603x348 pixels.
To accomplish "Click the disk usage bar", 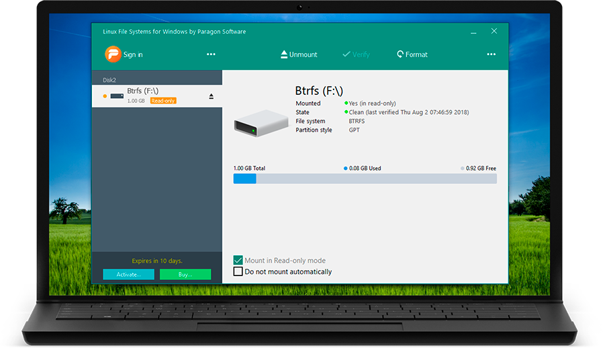I will pyautogui.click(x=365, y=179).
